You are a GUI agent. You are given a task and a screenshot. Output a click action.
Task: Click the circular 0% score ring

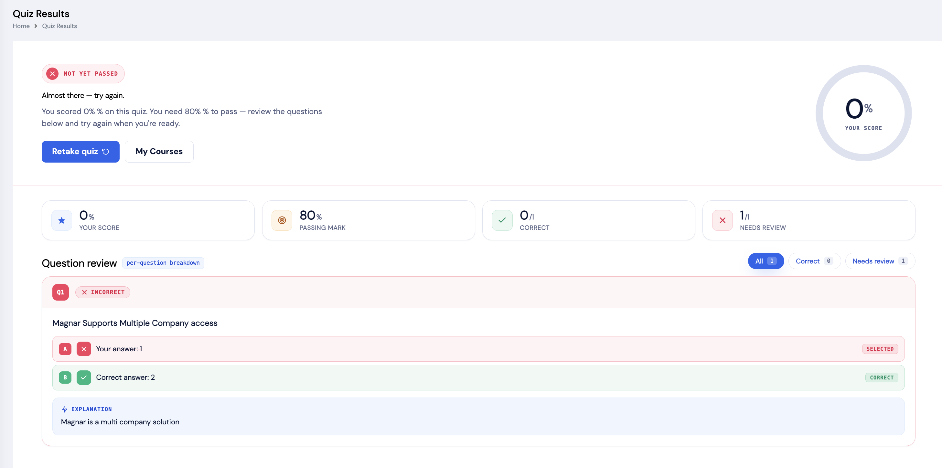[863, 113]
